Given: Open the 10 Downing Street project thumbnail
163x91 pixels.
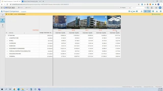Looking at the screenshot, I should tap(73, 22).
